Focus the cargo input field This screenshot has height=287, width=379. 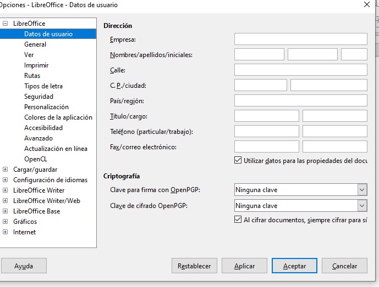pos(335,116)
